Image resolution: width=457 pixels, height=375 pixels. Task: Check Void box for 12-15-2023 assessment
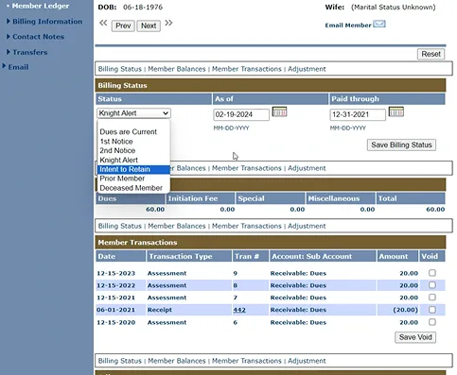pyautogui.click(x=432, y=273)
